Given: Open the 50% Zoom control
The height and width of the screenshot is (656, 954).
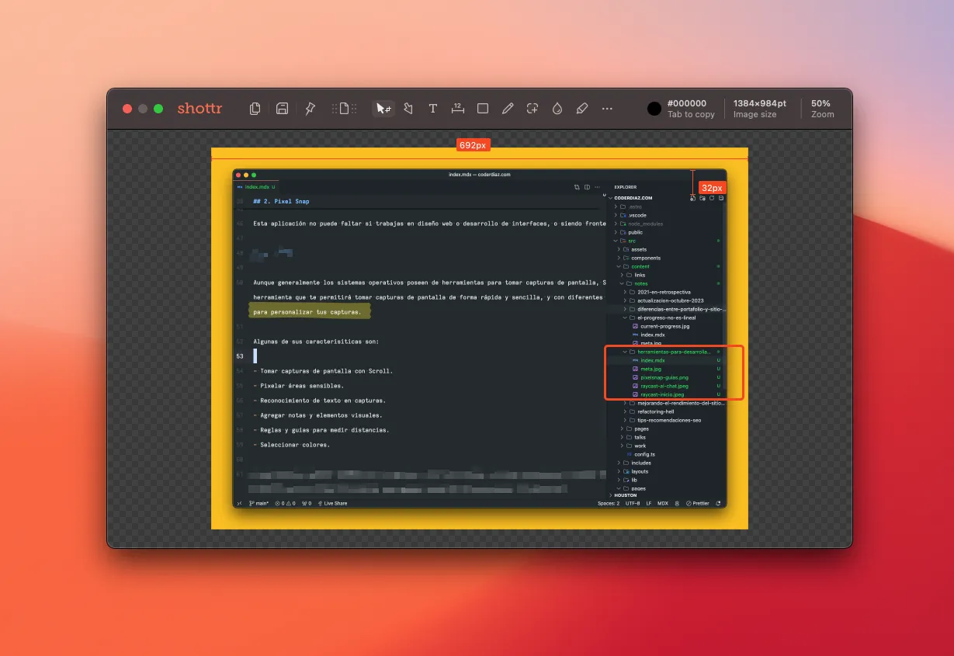Looking at the screenshot, I should (x=821, y=109).
